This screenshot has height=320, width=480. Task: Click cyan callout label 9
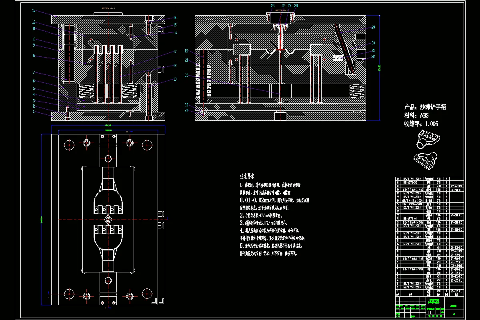[34, 45]
